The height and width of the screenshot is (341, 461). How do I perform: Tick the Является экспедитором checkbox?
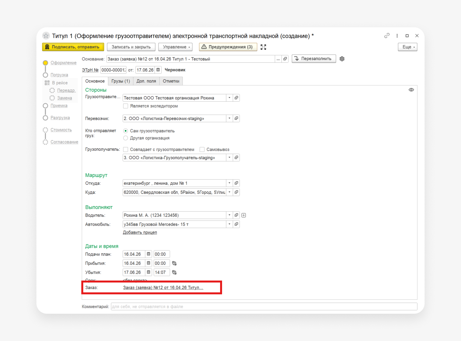125,106
